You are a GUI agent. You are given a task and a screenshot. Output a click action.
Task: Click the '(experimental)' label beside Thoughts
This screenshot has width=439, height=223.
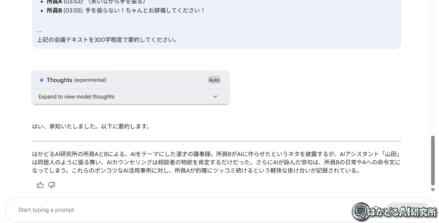pyautogui.click(x=90, y=80)
